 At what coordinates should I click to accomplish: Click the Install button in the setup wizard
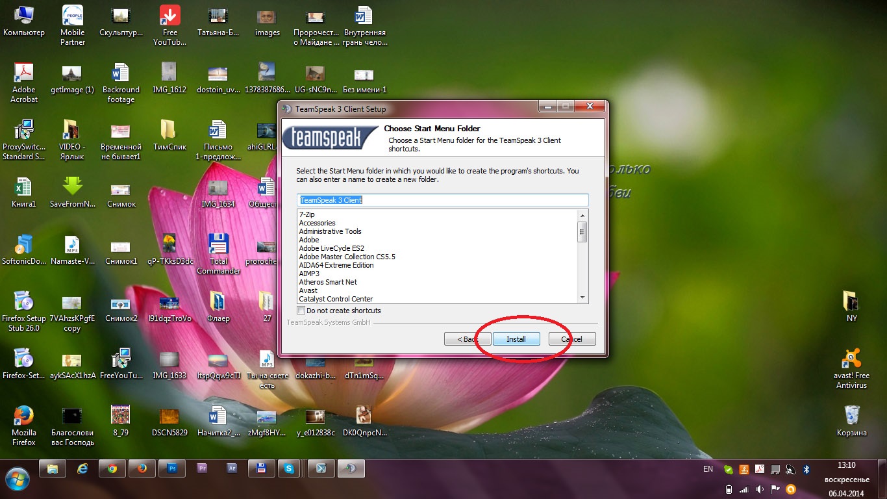[x=516, y=339]
